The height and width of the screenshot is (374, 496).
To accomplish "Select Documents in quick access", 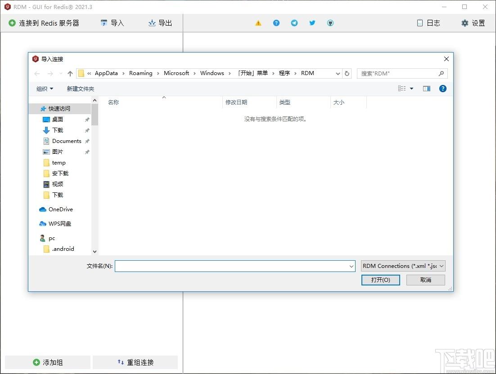I will [67, 141].
